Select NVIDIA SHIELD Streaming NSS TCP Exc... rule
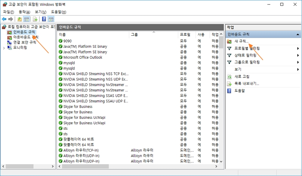The image size is (302, 176). (x=138, y=74)
